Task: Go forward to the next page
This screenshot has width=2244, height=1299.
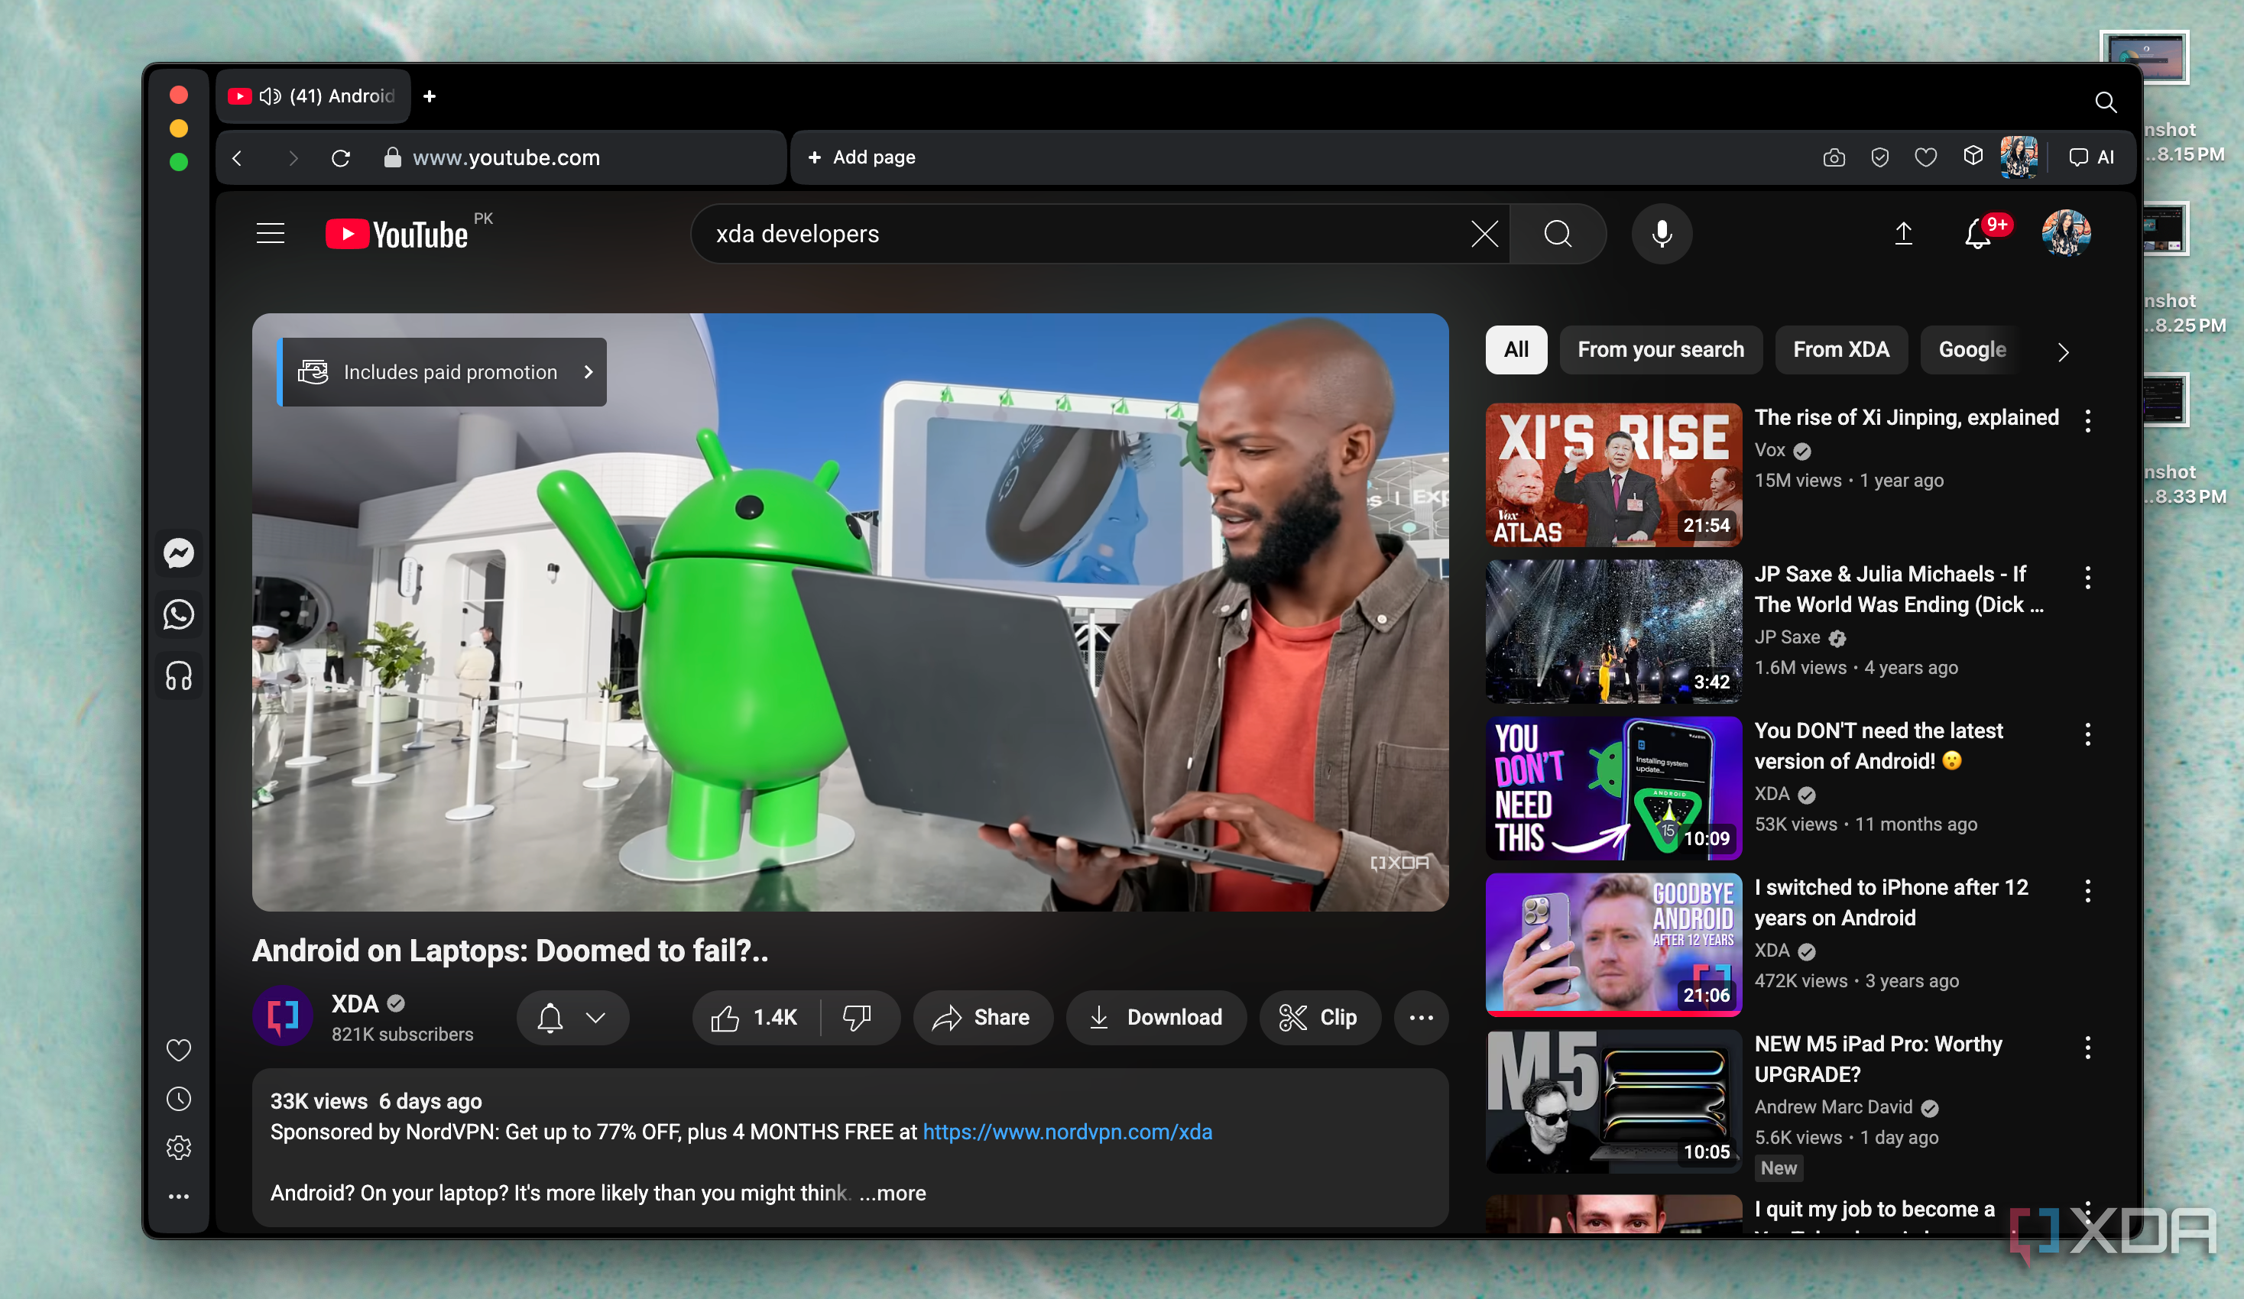Action: tap(292, 157)
